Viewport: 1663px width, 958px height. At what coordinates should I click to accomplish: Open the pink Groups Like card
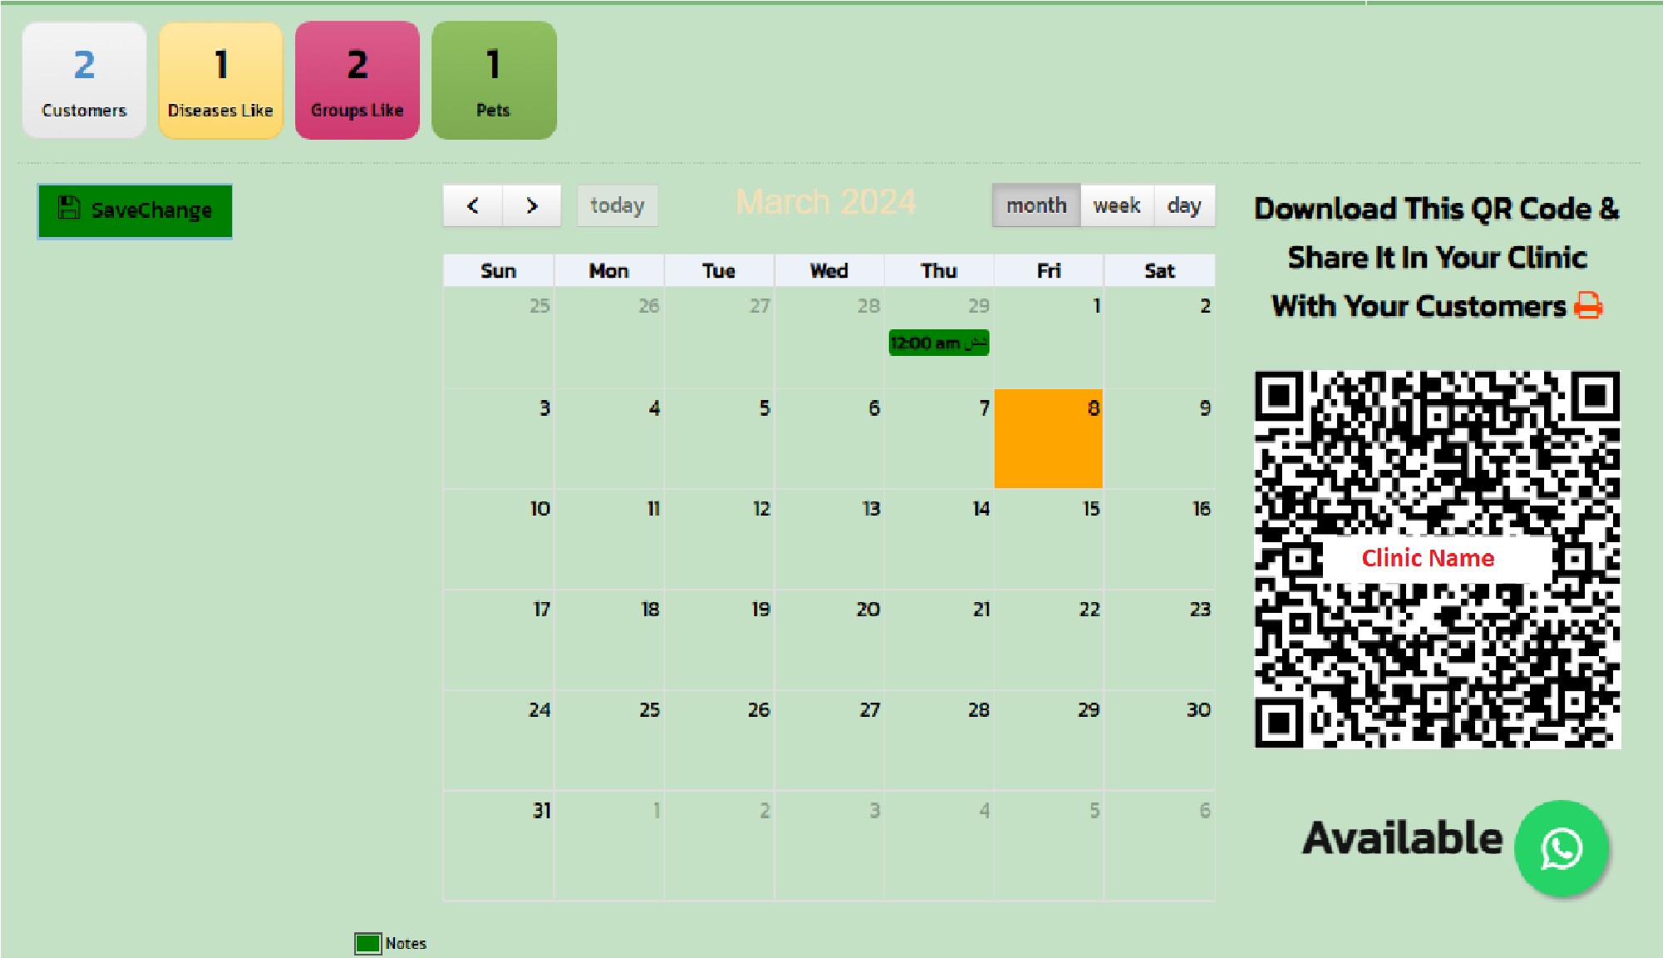[357, 79]
